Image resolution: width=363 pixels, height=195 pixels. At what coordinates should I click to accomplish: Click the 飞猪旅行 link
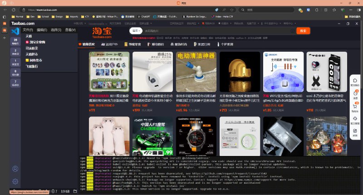coord(32,66)
